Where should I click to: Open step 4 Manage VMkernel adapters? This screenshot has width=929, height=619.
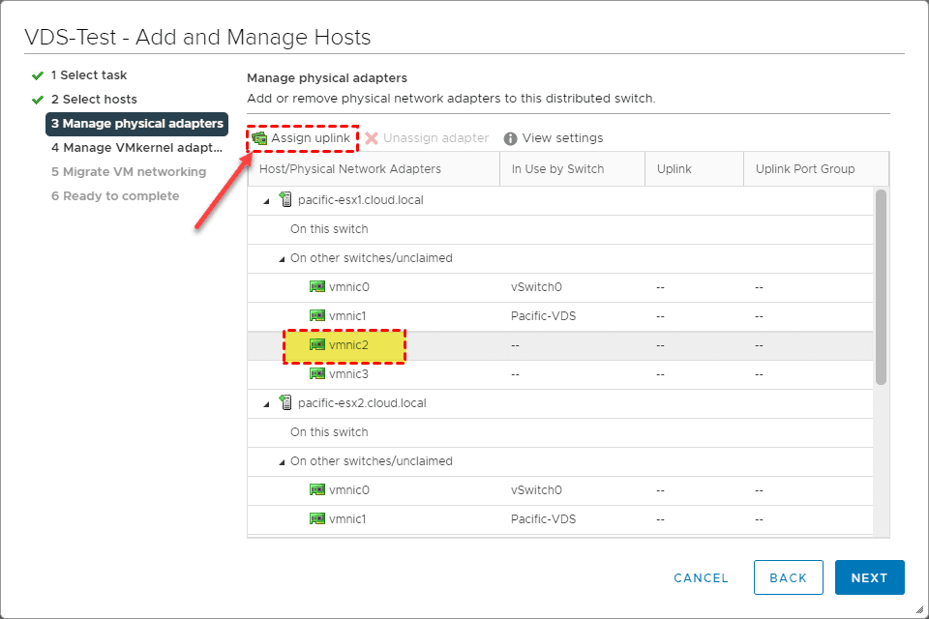point(136,148)
